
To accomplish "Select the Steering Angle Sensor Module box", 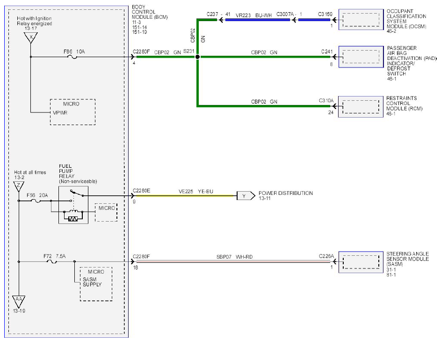I will pos(361,262).
